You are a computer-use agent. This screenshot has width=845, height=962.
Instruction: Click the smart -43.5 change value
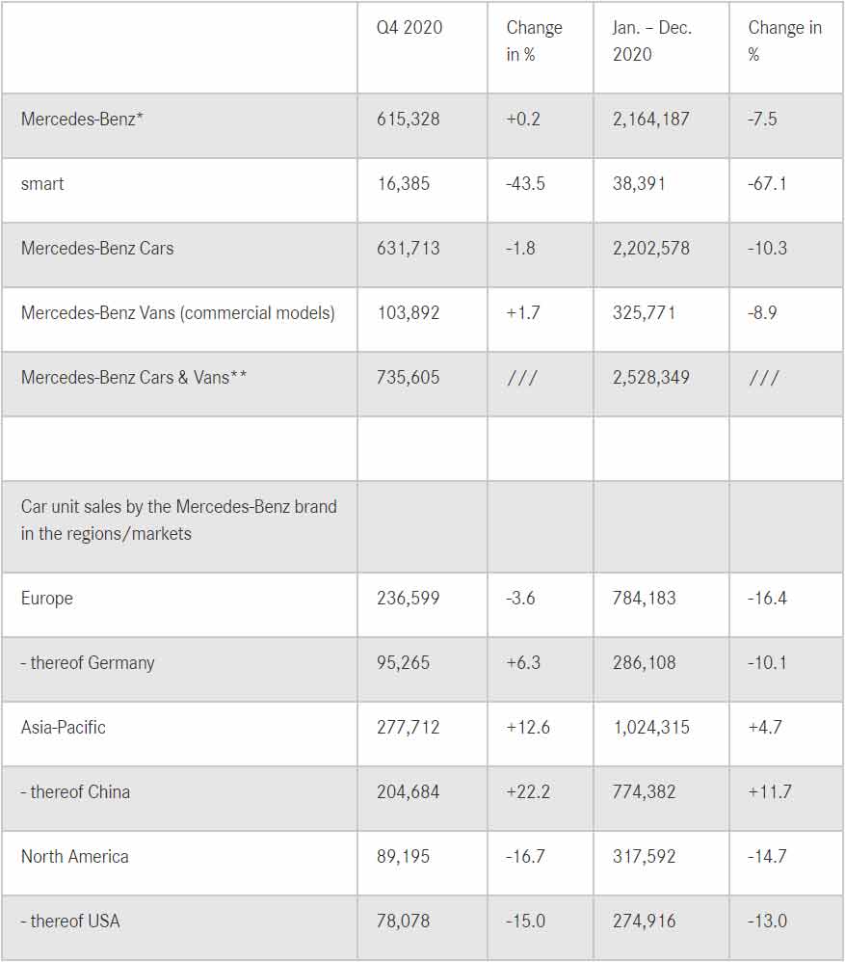click(525, 183)
